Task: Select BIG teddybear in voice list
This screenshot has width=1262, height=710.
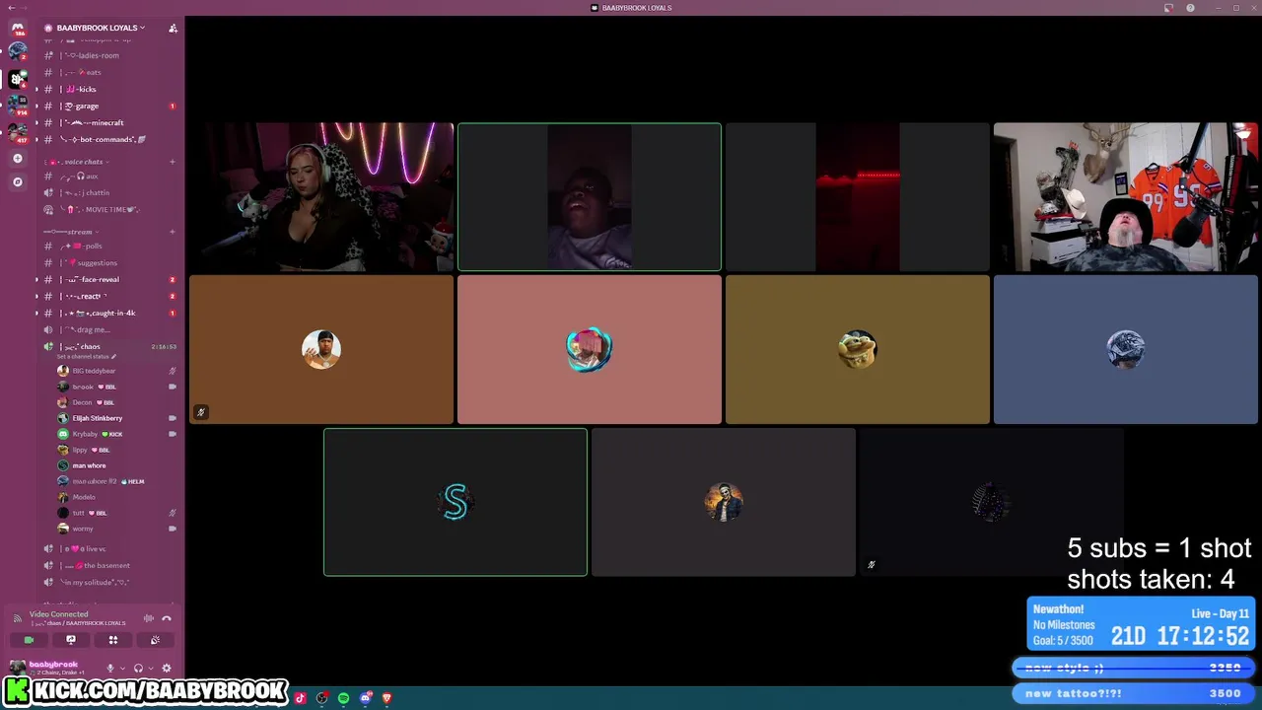Action: [x=116, y=371]
